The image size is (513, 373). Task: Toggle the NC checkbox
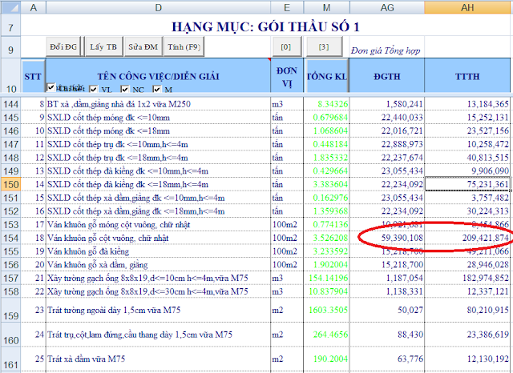[x=125, y=89]
